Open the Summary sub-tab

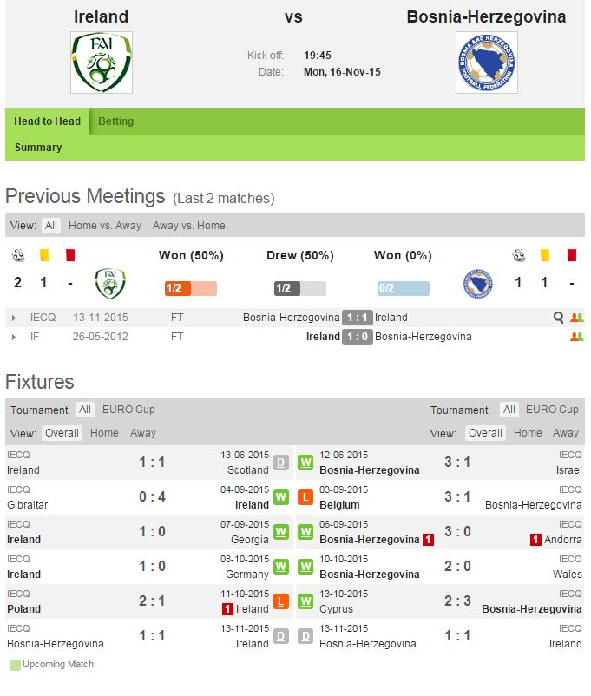coord(38,148)
